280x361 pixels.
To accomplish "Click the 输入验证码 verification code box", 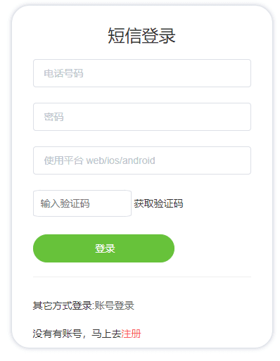I will click(x=82, y=203).
